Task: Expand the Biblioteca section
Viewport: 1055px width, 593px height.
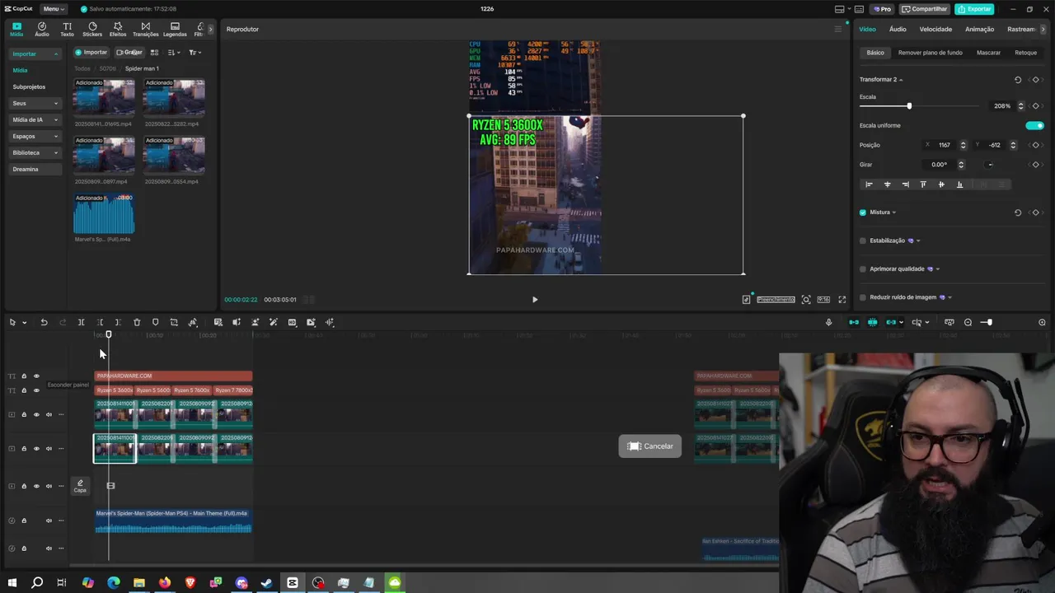Action: [x=56, y=152]
